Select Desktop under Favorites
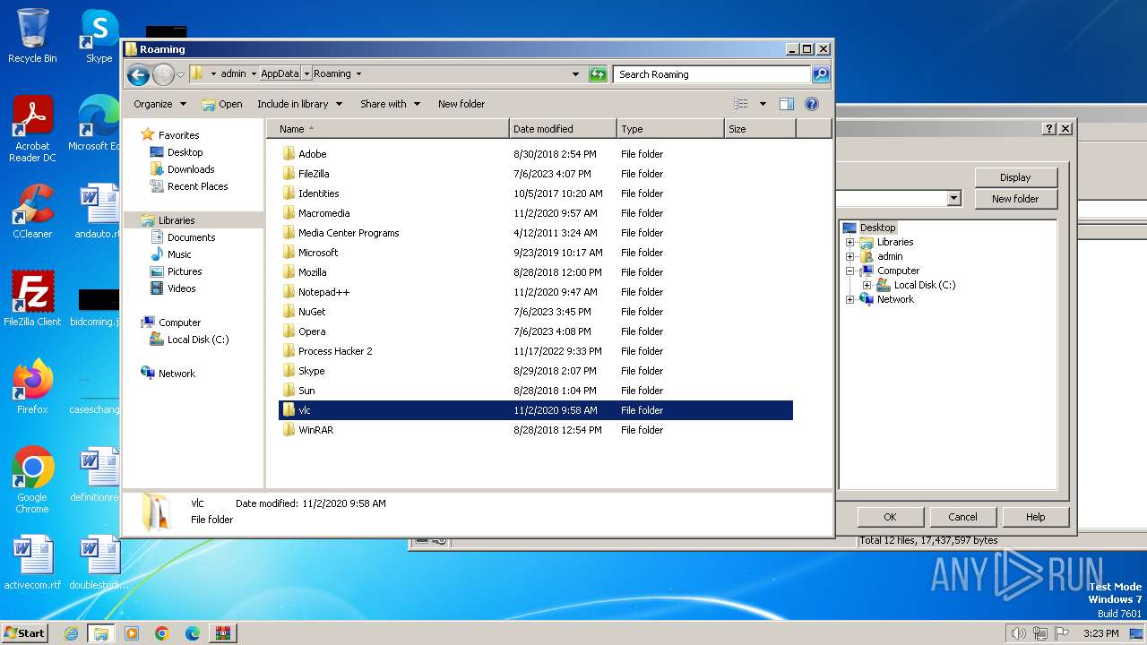1147x645 pixels. coord(185,152)
